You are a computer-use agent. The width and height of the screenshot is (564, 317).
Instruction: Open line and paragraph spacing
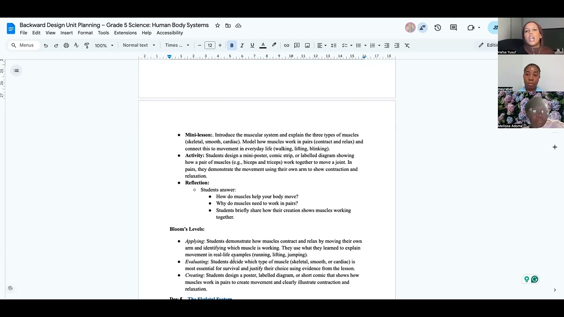[334, 45]
